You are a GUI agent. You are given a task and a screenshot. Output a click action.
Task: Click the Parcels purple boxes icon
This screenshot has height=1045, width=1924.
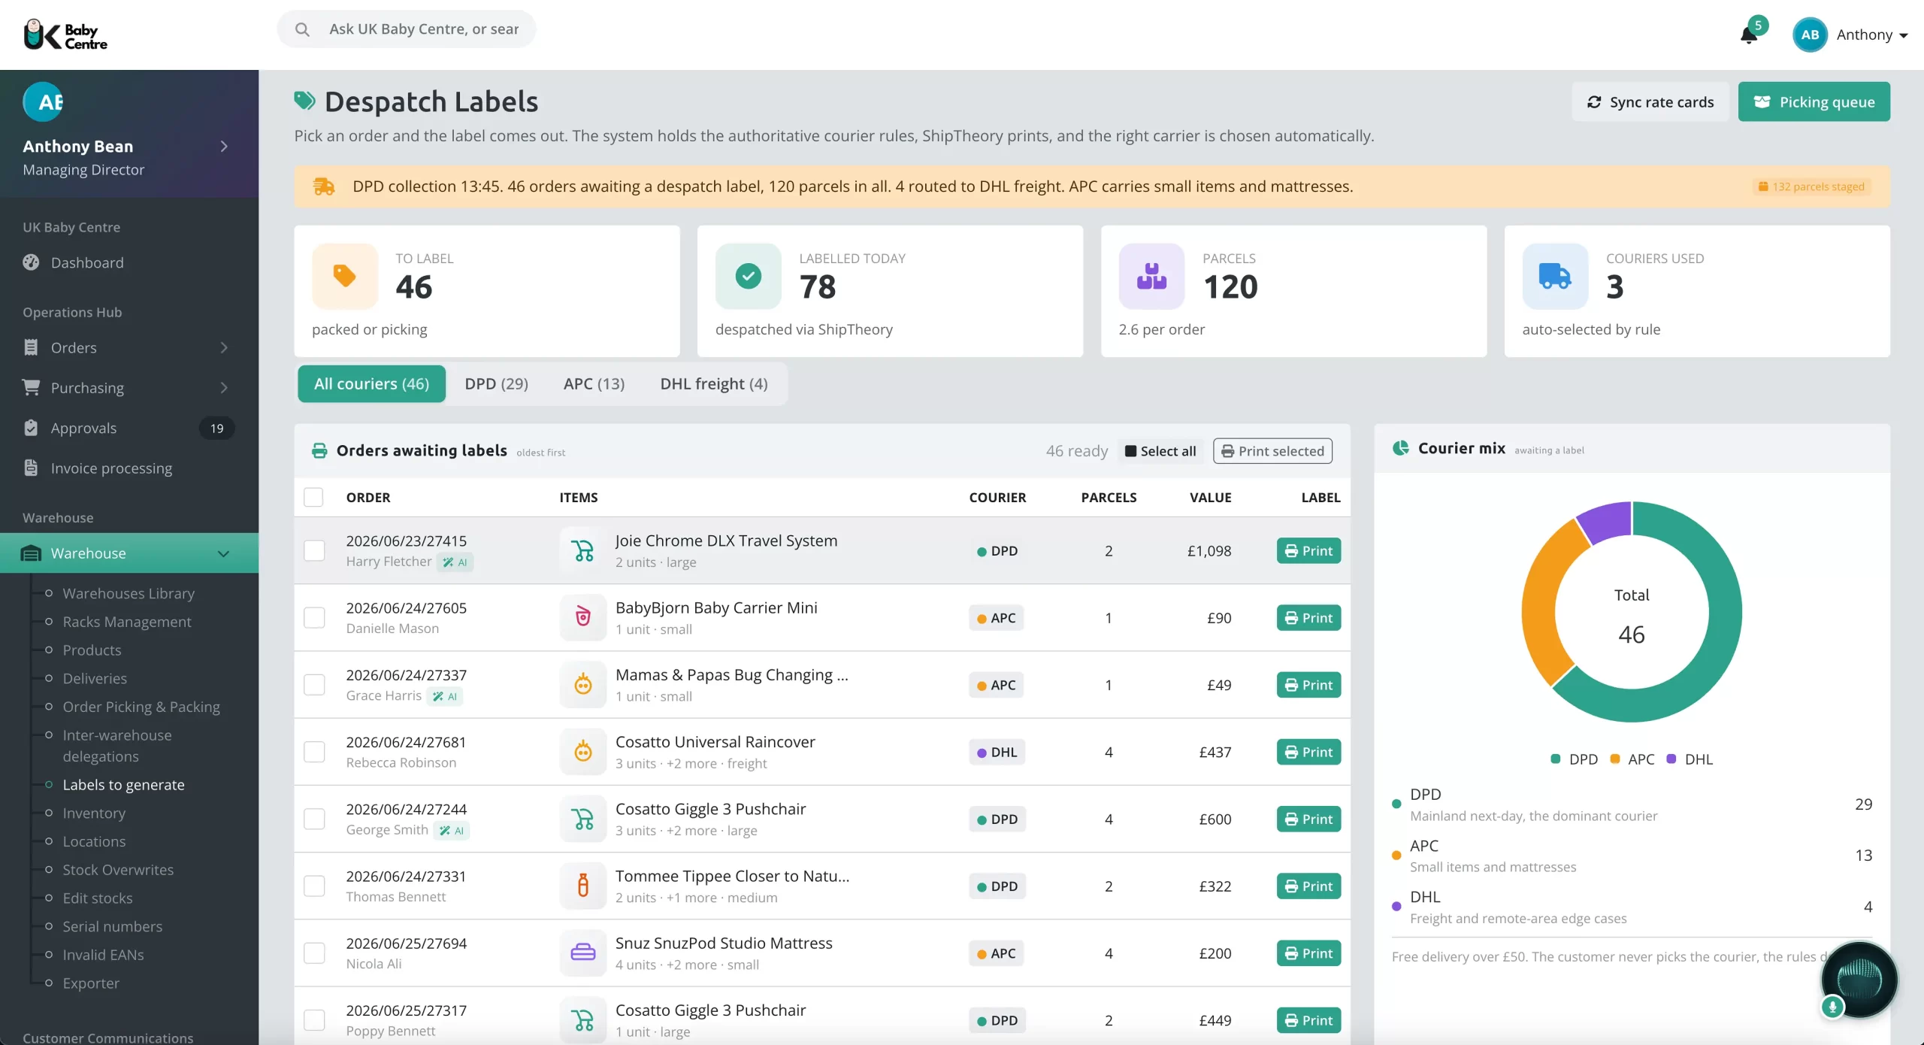click(x=1151, y=276)
